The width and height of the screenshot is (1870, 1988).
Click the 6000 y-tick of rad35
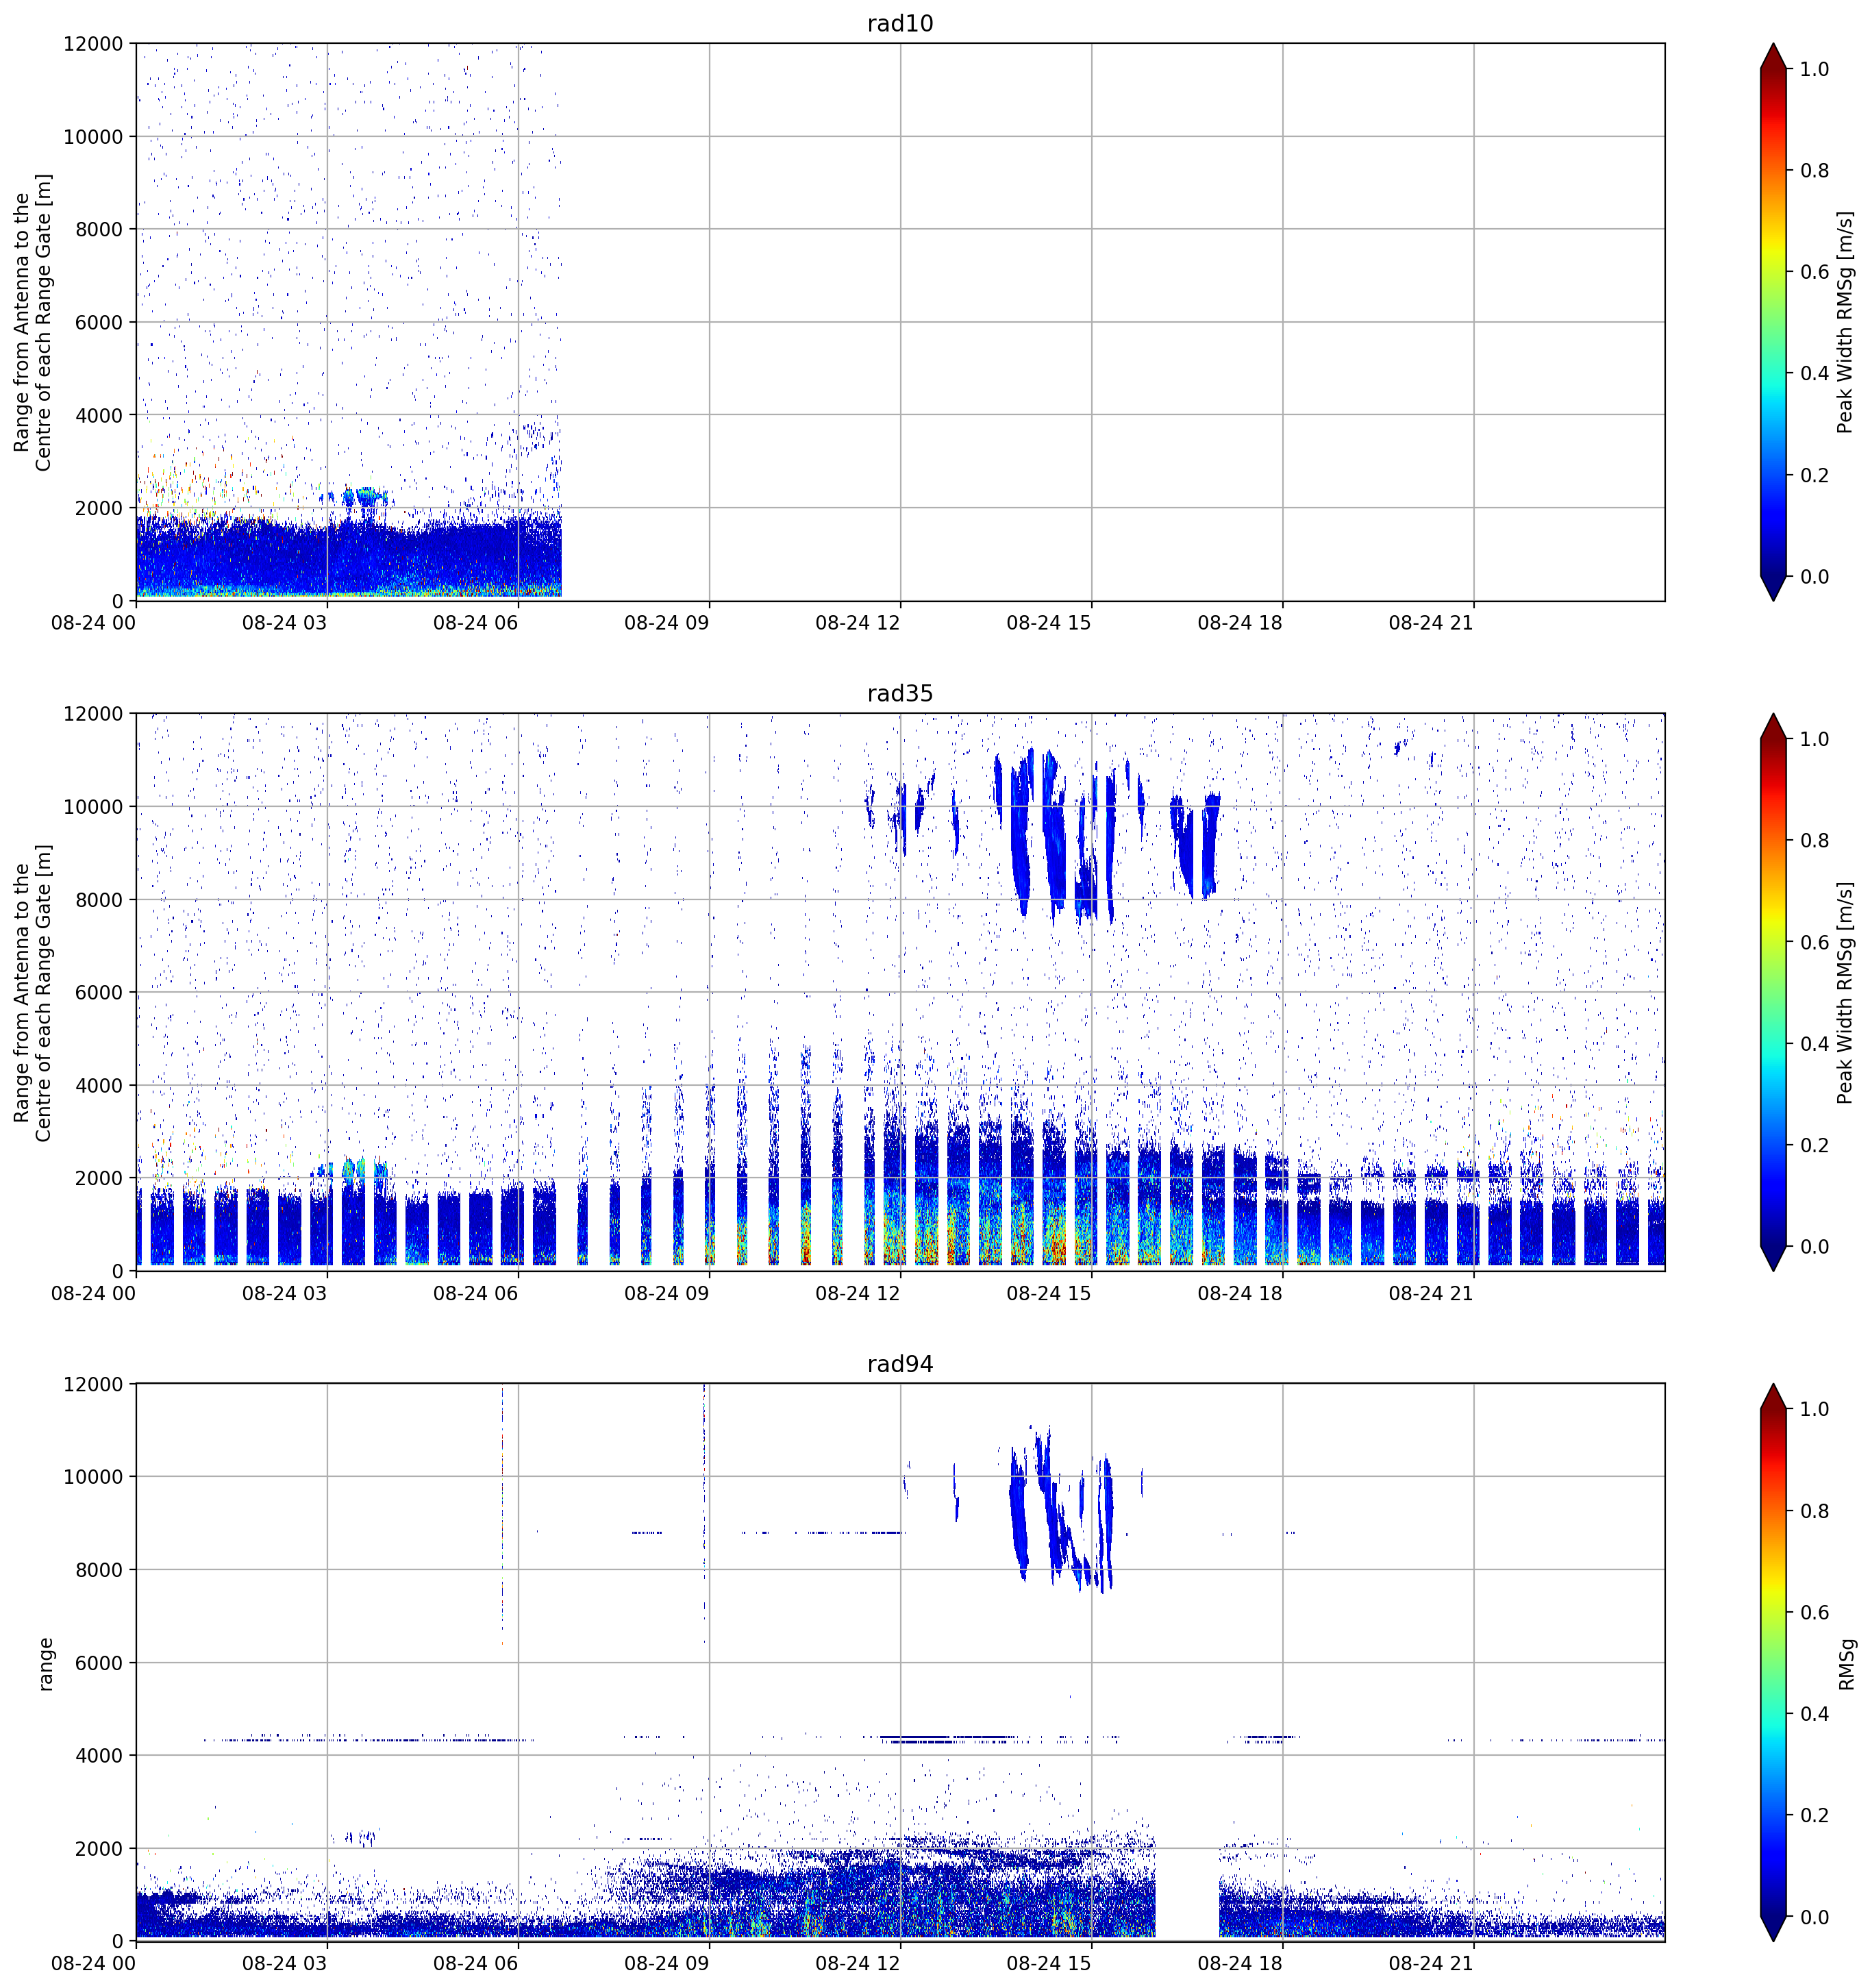[x=99, y=992]
